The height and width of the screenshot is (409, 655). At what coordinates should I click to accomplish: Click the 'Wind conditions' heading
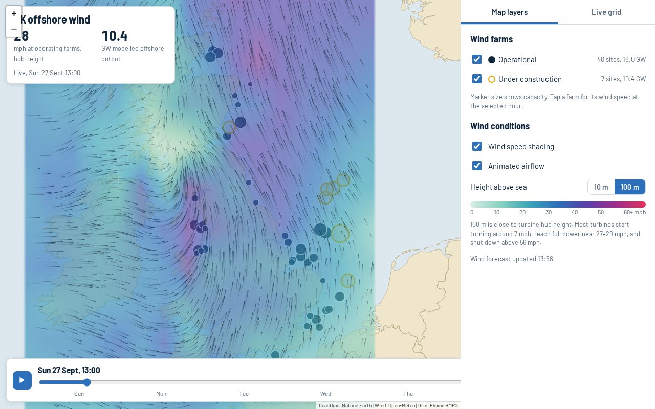[500, 126]
